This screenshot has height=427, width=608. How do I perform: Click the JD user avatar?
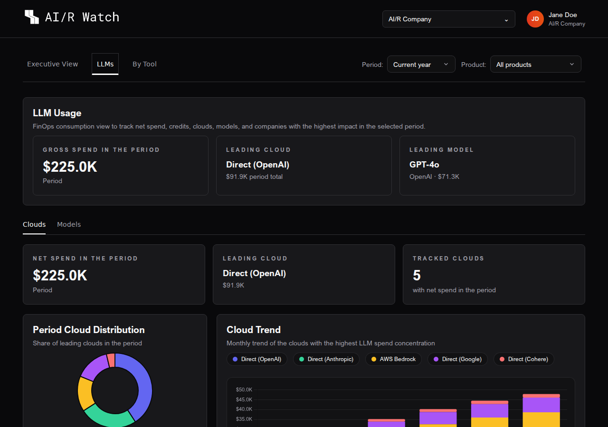click(535, 19)
